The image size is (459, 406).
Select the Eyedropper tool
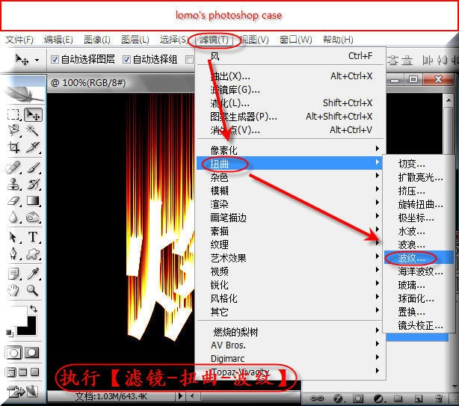click(33, 274)
